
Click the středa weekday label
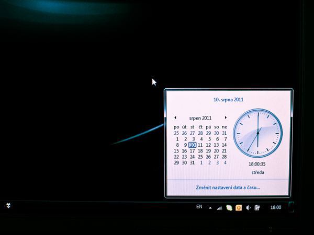click(x=257, y=172)
